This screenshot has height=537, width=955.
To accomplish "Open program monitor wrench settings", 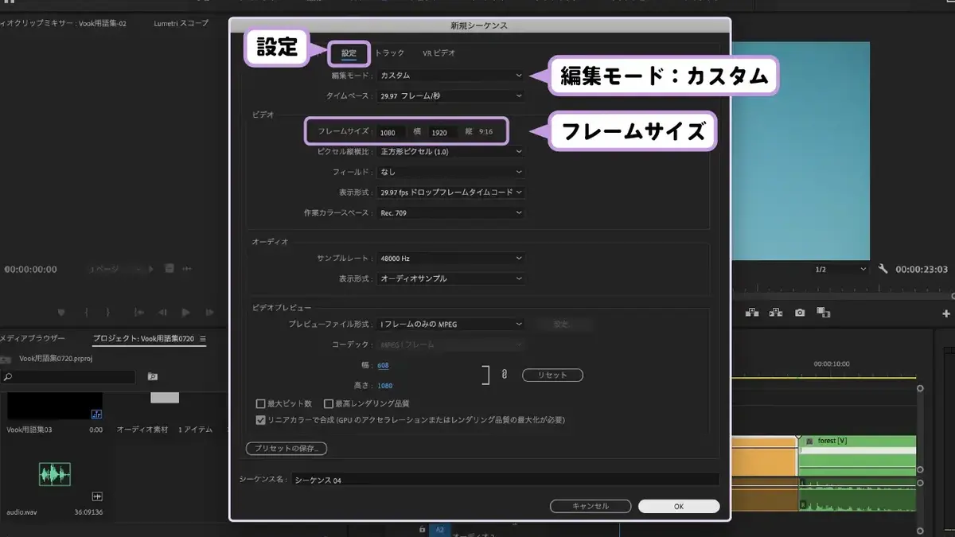I will click(x=883, y=269).
